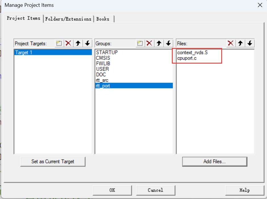Select the CMSIS group

(134, 58)
